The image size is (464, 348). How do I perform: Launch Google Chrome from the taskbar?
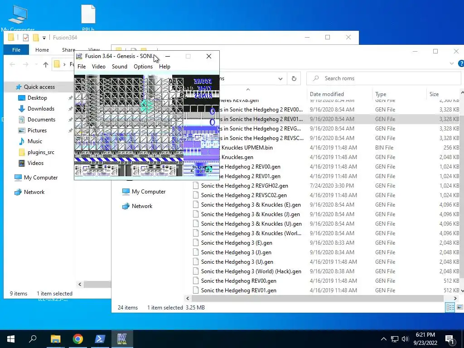pos(78,339)
